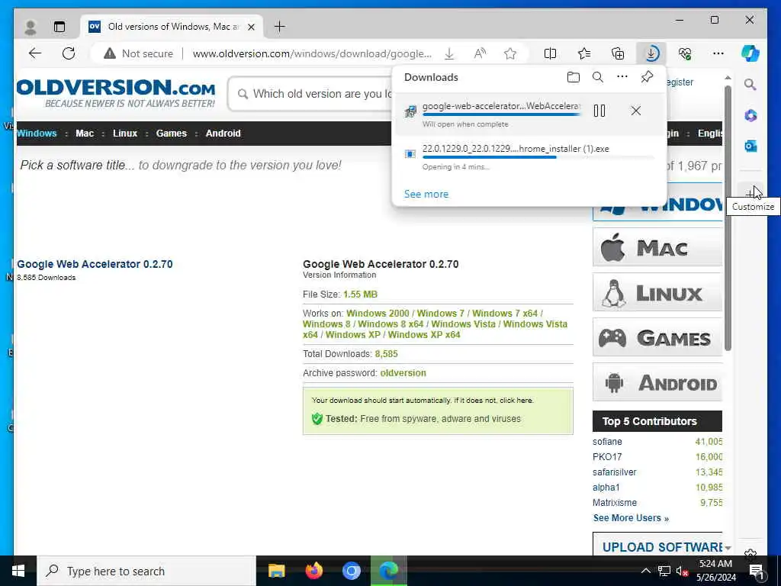Open contributor PKO17 profile
The image size is (781, 586).
pos(607,457)
